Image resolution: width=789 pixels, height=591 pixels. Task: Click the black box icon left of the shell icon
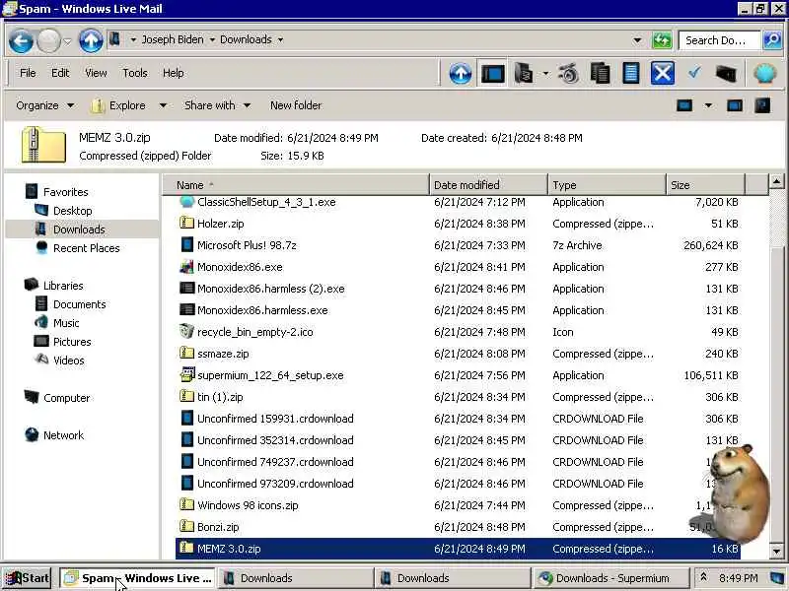coord(726,74)
